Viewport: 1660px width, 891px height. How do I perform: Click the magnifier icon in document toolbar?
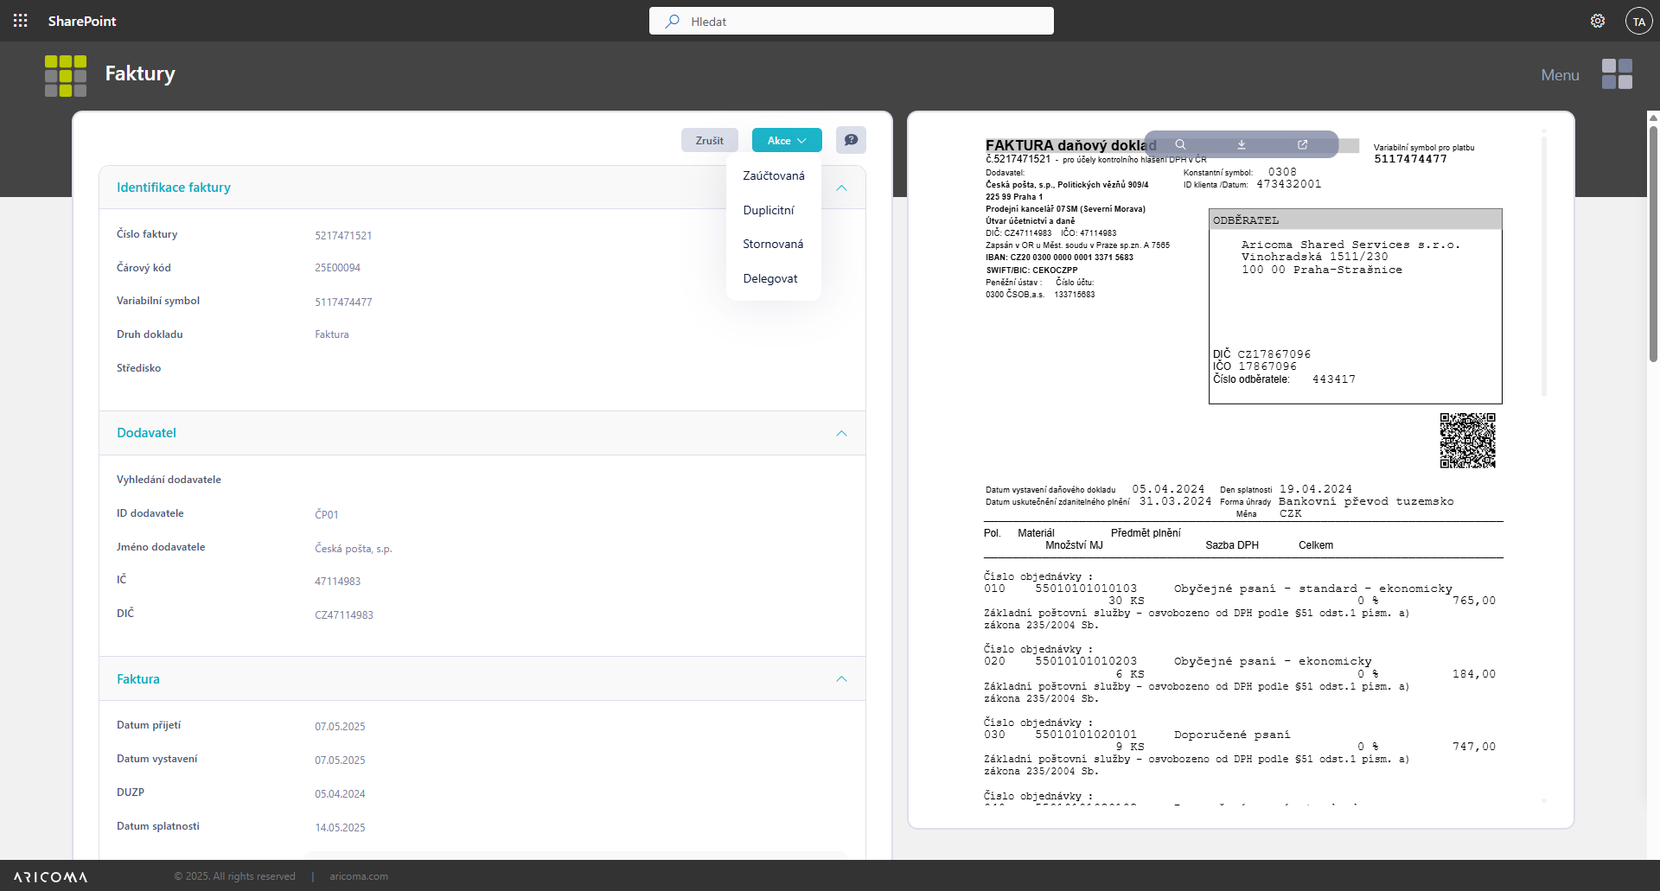click(x=1180, y=144)
